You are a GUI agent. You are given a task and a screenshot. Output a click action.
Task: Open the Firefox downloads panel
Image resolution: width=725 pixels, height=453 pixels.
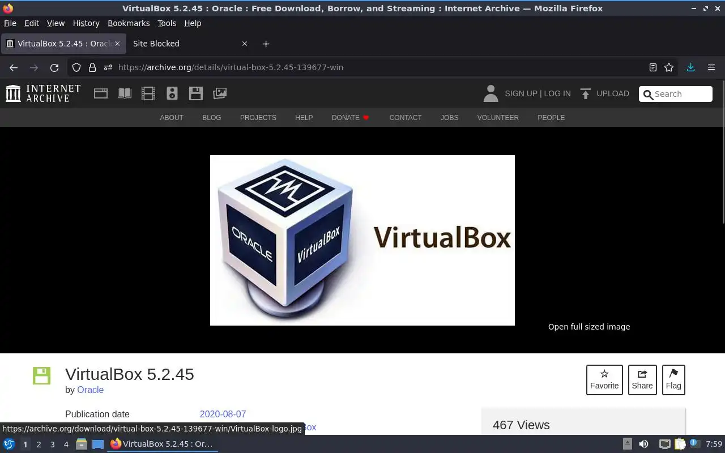click(690, 67)
